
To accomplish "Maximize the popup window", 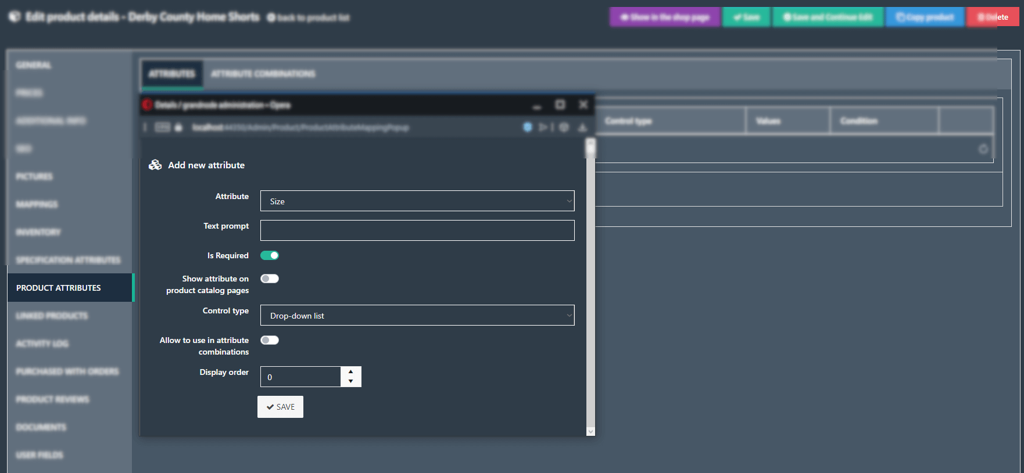I will pyautogui.click(x=560, y=104).
